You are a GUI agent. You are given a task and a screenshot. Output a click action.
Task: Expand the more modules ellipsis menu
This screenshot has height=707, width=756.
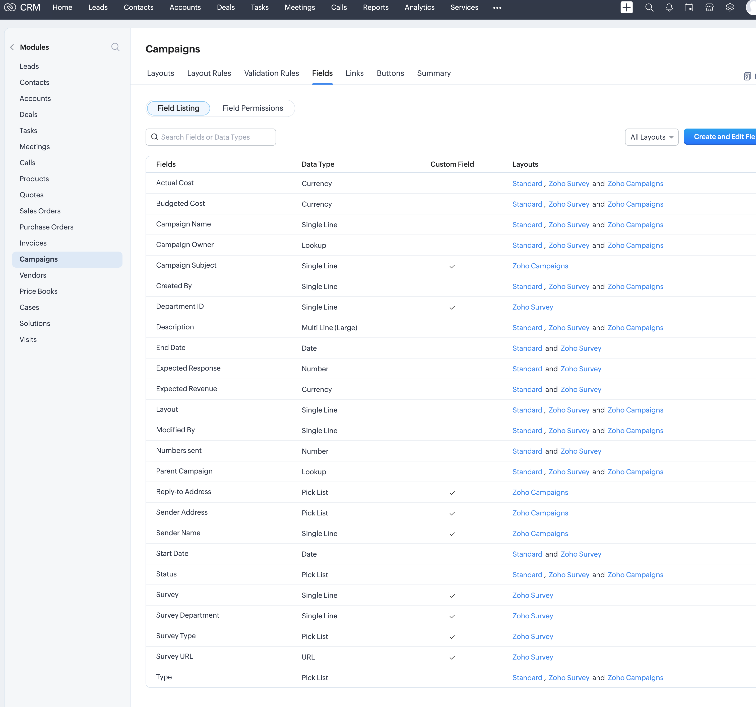coord(497,8)
